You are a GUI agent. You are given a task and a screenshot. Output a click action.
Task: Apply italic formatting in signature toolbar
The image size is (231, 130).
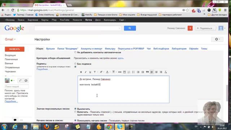click(x=86, y=72)
